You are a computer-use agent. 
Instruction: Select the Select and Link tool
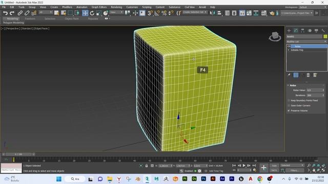click(20, 13)
